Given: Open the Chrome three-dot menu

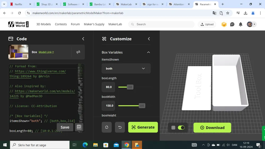Looking at the screenshot, I should click(260, 13).
